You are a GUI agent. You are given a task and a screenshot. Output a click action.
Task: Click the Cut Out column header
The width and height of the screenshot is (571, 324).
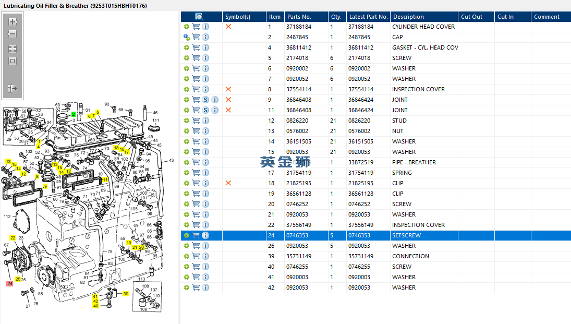point(476,17)
